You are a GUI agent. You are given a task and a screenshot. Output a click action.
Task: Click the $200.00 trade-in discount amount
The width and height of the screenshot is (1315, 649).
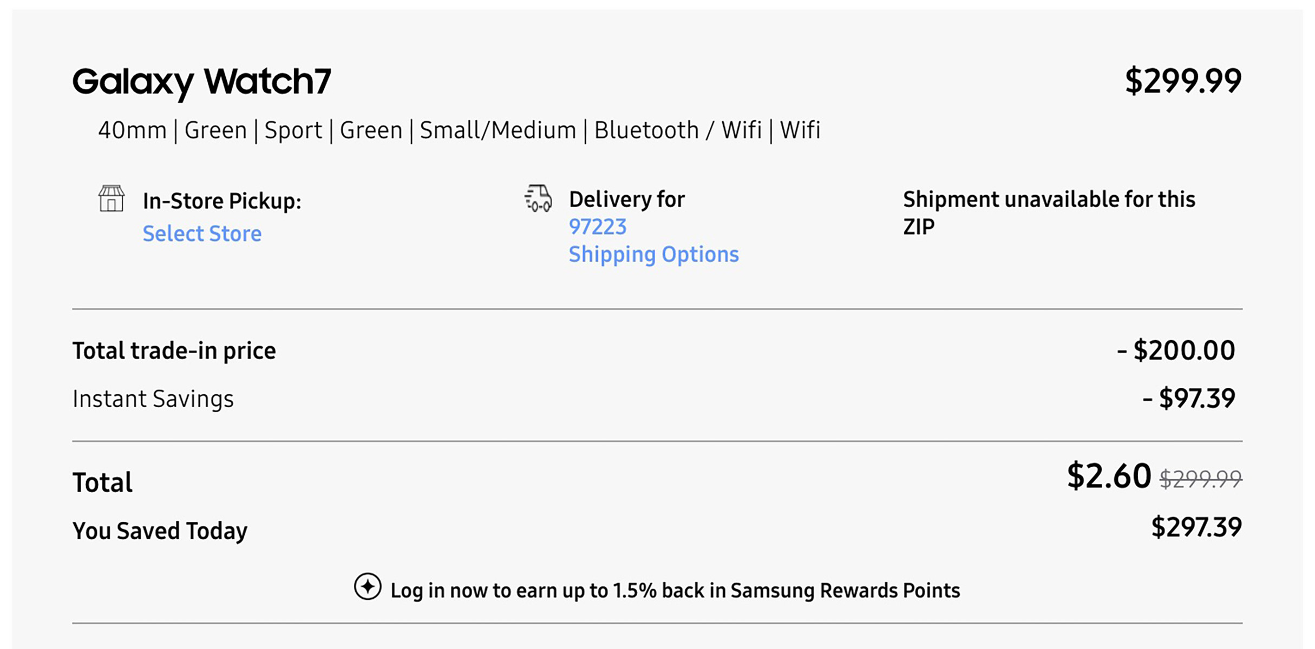click(x=1176, y=350)
